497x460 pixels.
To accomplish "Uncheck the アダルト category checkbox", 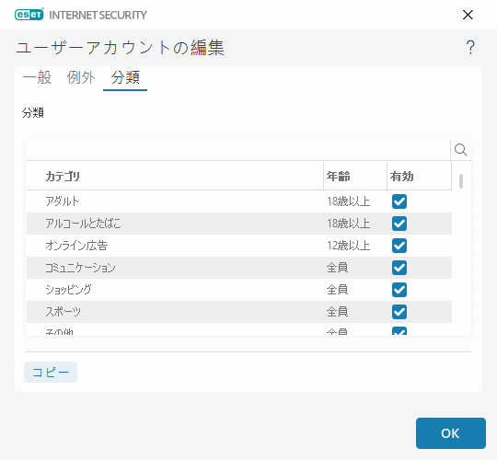I will pyautogui.click(x=399, y=201).
